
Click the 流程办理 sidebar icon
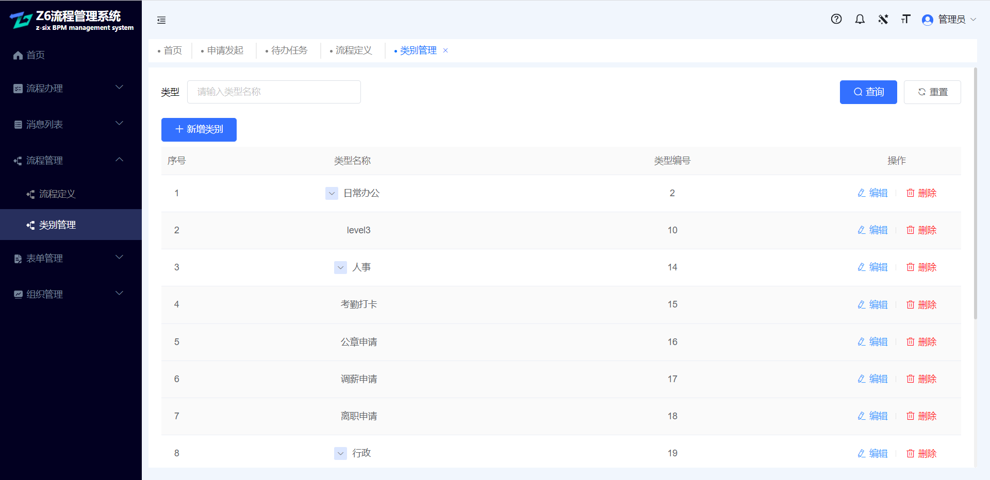[18, 89]
